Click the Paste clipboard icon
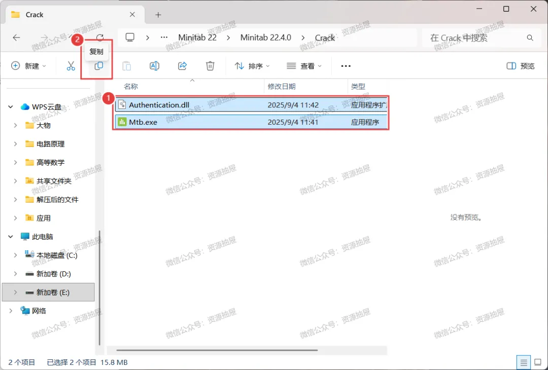The height and width of the screenshot is (370, 548). coord(126,66)
